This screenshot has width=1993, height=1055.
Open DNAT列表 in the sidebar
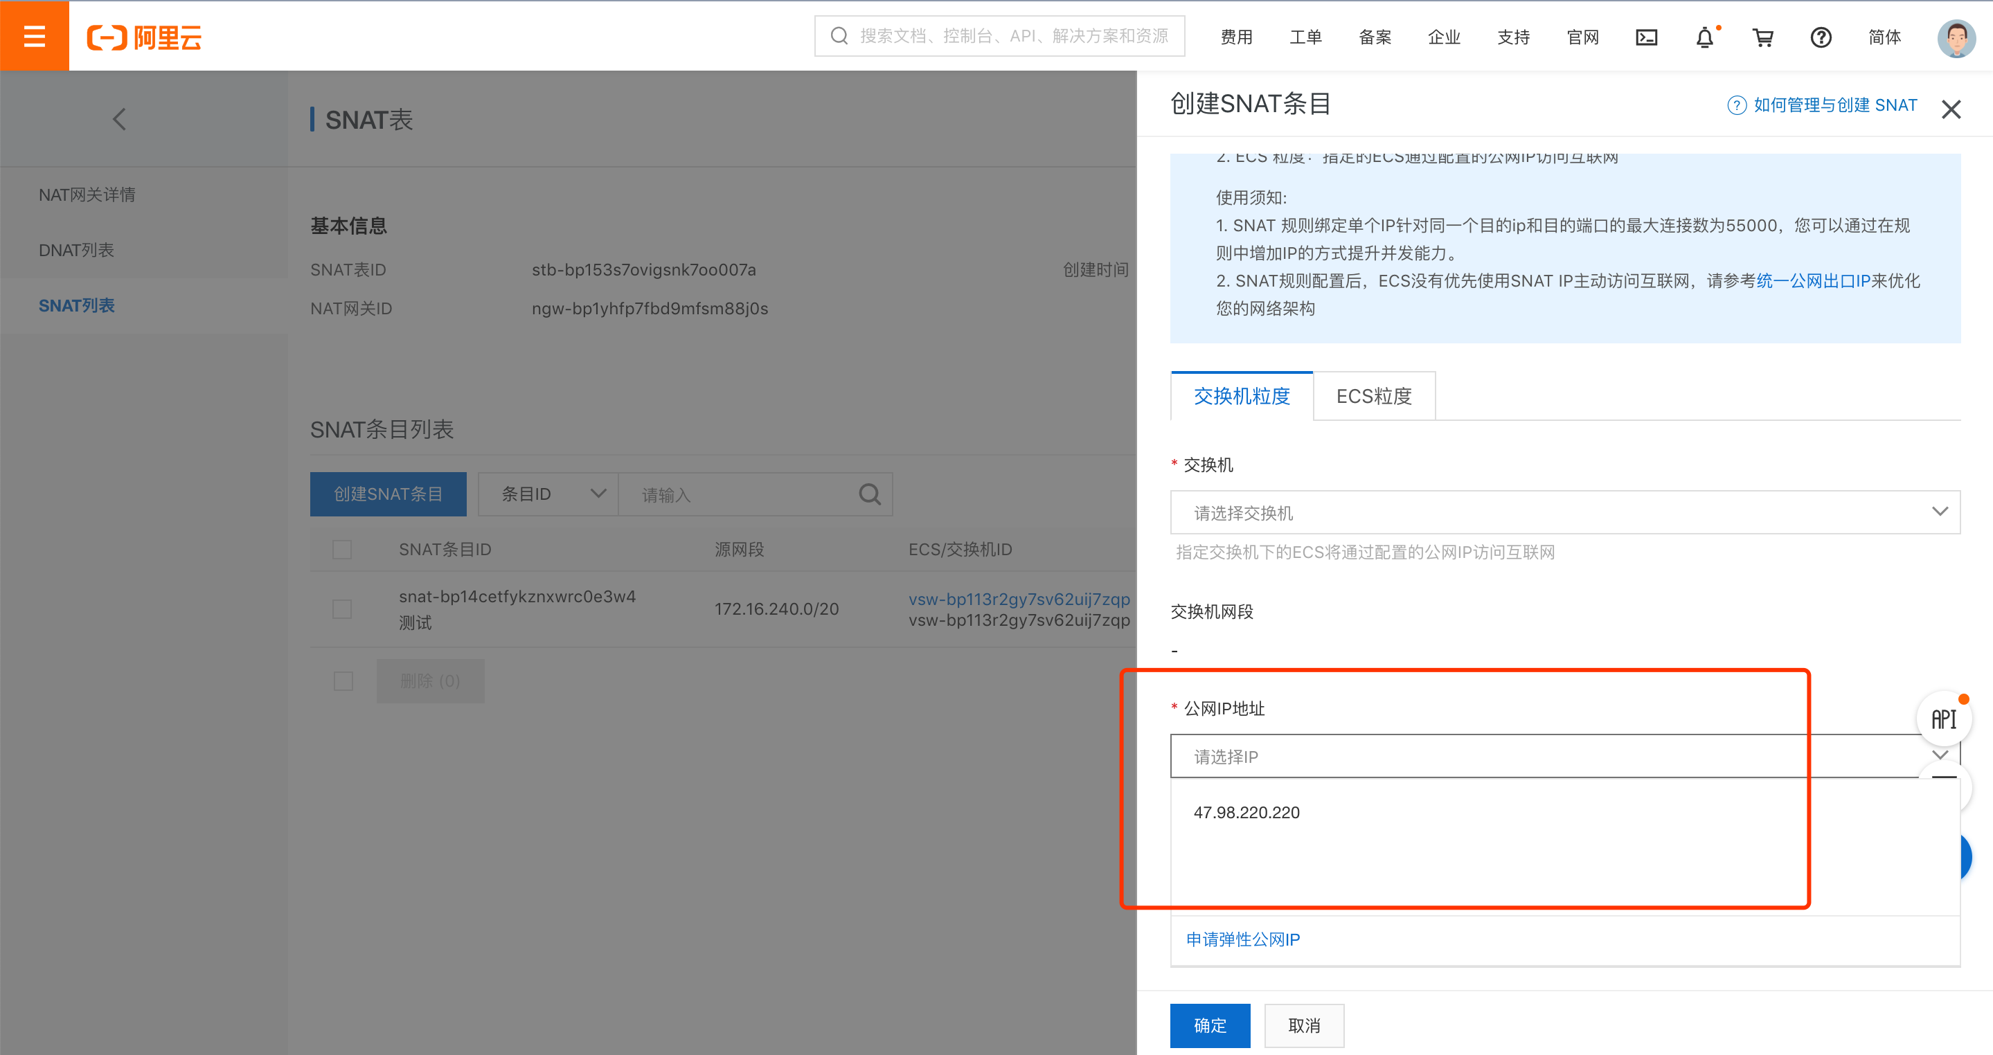point(77,250)
